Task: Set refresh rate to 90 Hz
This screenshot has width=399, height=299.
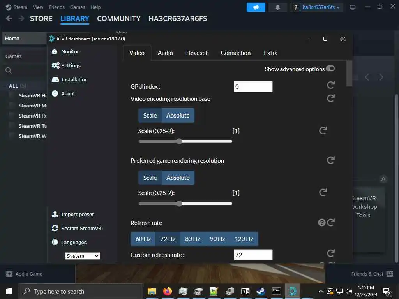Action: click(217, 239)
